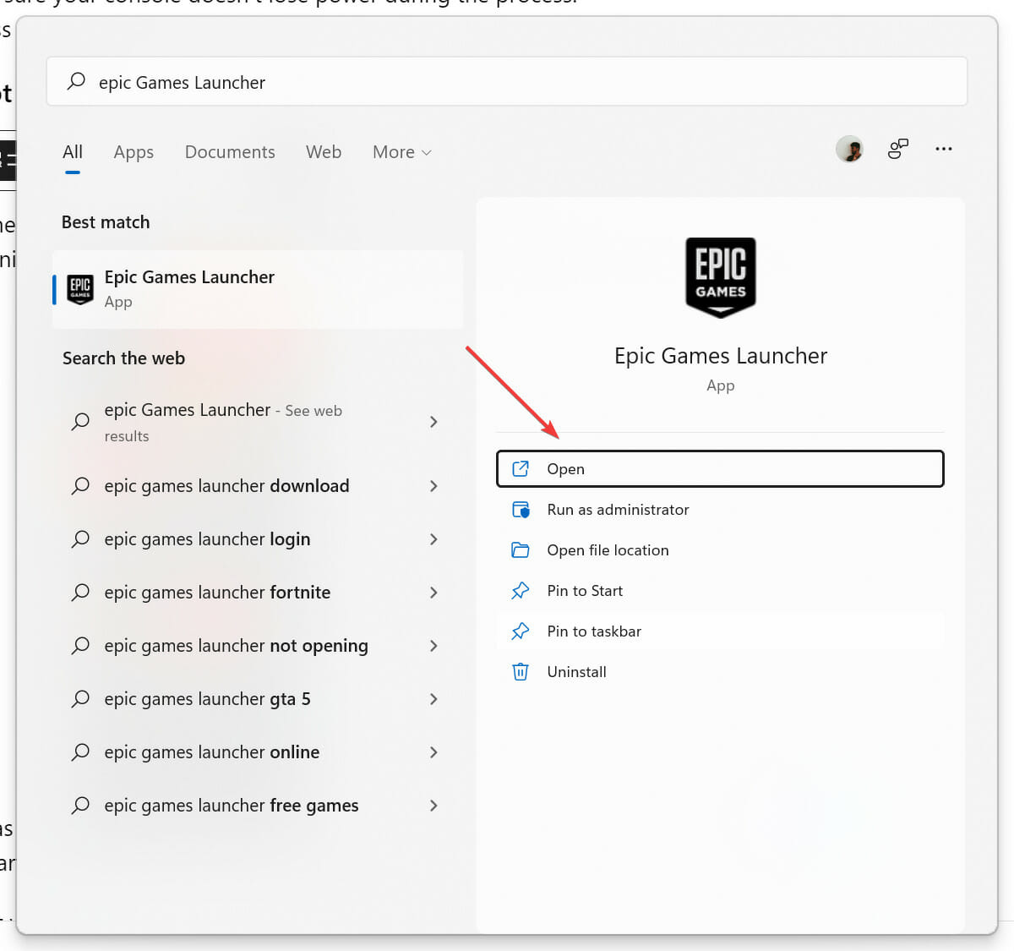
Task: Click the small Epic Games icon in best match
Action: [x=80, y=289]
